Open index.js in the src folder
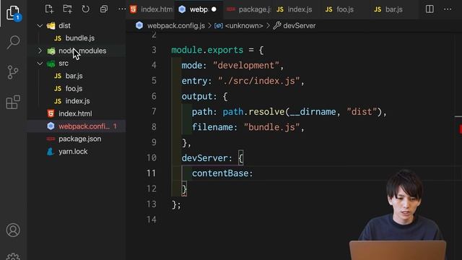 [77, 101]
